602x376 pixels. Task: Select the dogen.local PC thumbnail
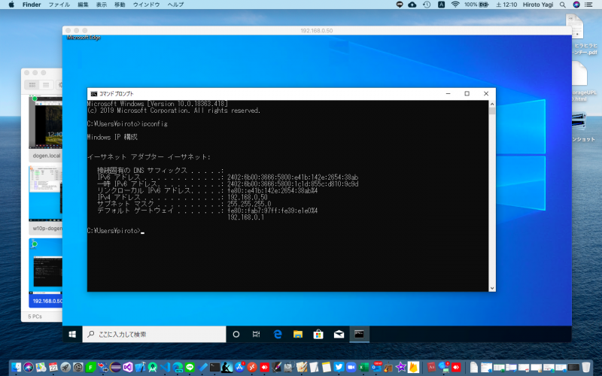47,124
